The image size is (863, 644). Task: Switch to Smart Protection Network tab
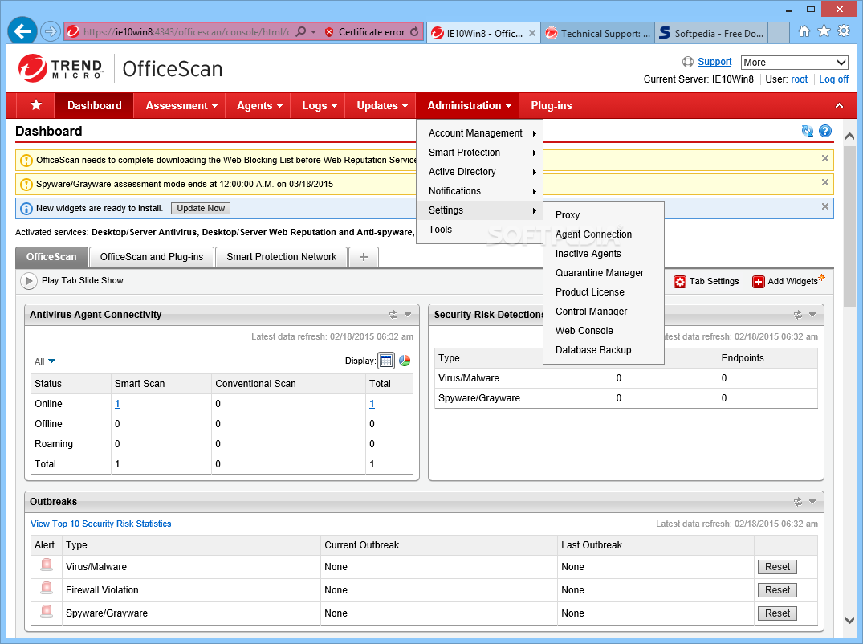(281, 257)
